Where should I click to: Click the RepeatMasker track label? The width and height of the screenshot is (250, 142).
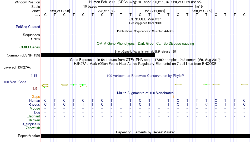(x=29, y=136)
